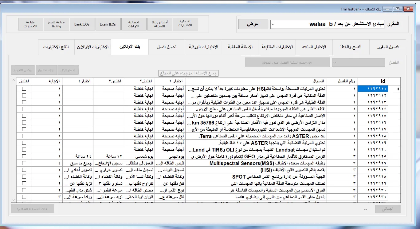420x229 pixels.
Task: Click the حذف الاسئلة المختارة button
Action: pos(33,209)
